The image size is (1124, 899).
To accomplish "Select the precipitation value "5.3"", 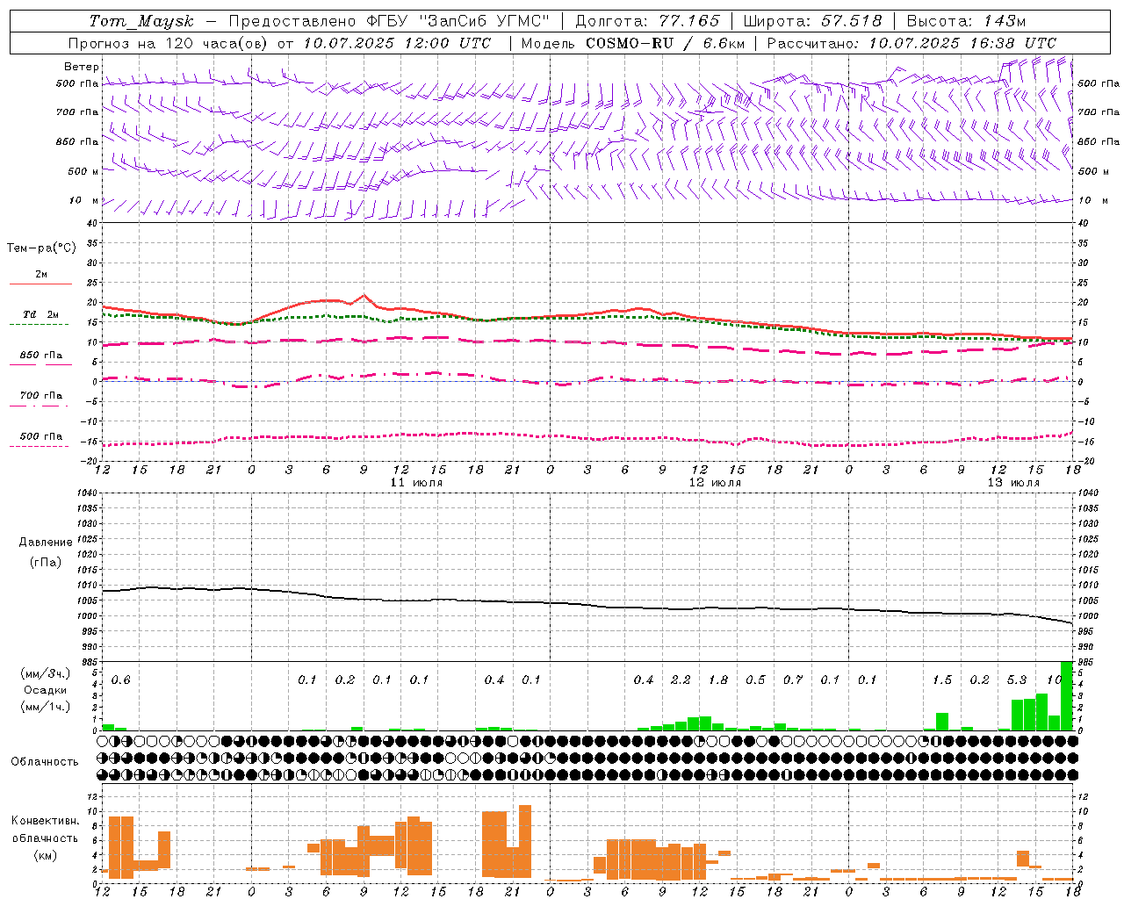I will pyautogui.click(x=1017, y=680).
